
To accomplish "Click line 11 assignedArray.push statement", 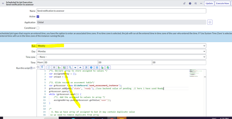I will pyautogui.click(x=82, y=100).
